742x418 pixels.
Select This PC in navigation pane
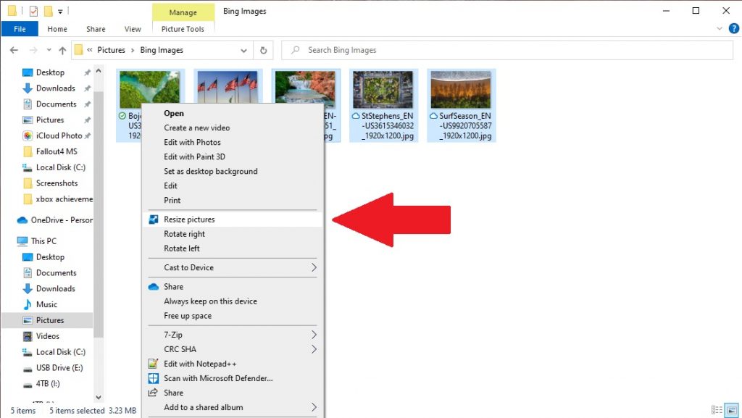click(43, 241)
